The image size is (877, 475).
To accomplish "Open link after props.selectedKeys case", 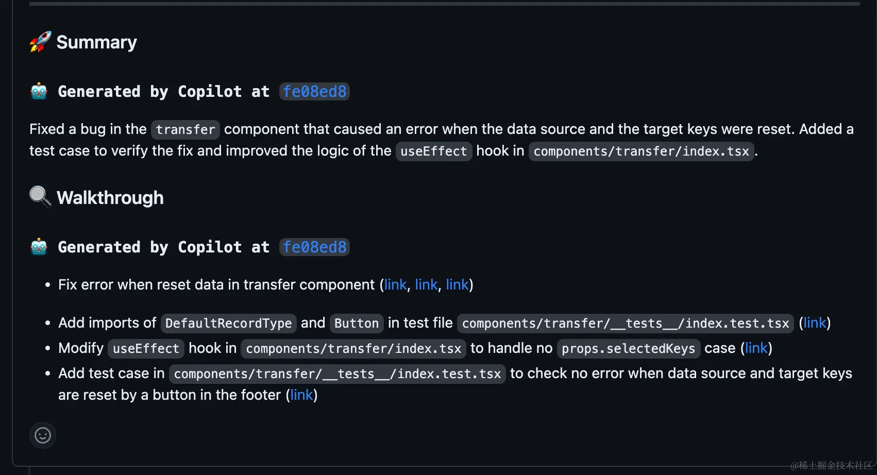I will click(756, 348).
